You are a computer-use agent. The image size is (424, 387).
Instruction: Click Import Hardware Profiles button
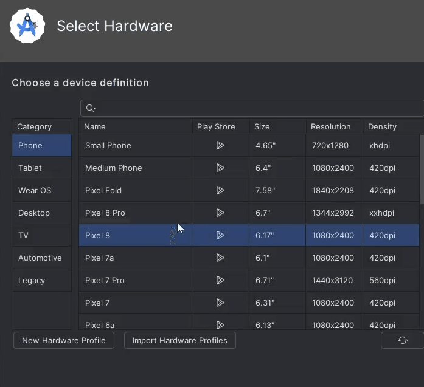pyautogui.click(x=180, y=340)
